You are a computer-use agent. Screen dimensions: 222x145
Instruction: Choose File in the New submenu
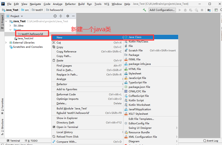(x=151, y=46)
